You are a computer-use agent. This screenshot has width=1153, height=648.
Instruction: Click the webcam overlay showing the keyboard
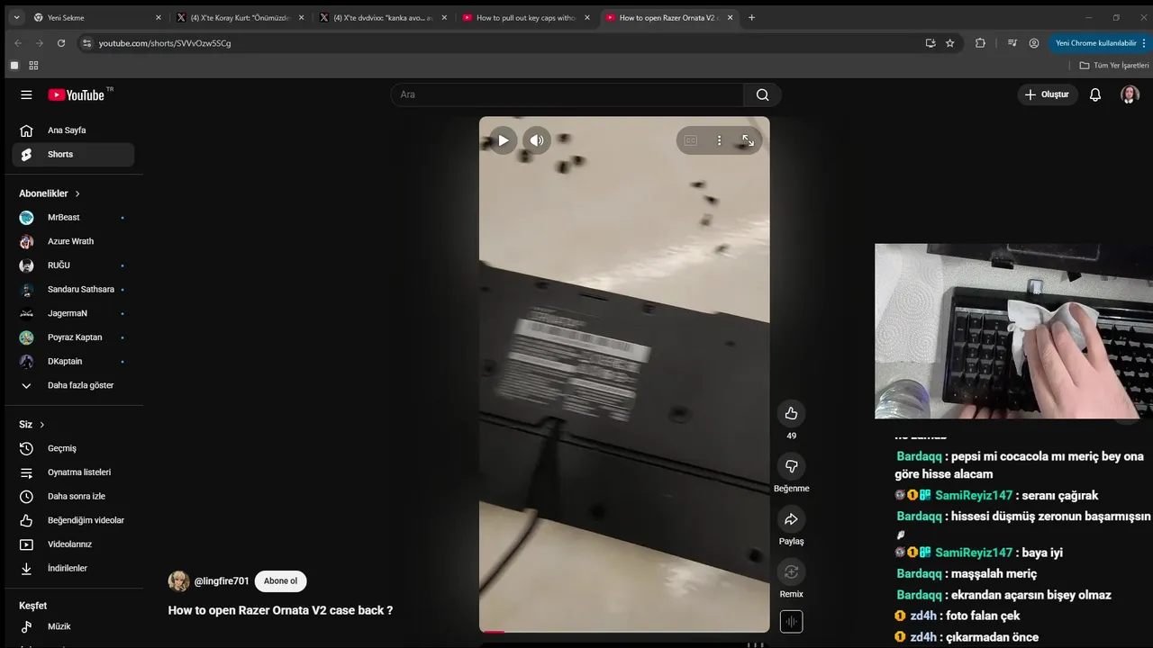pyautogui.click(x=1013, y=331)
